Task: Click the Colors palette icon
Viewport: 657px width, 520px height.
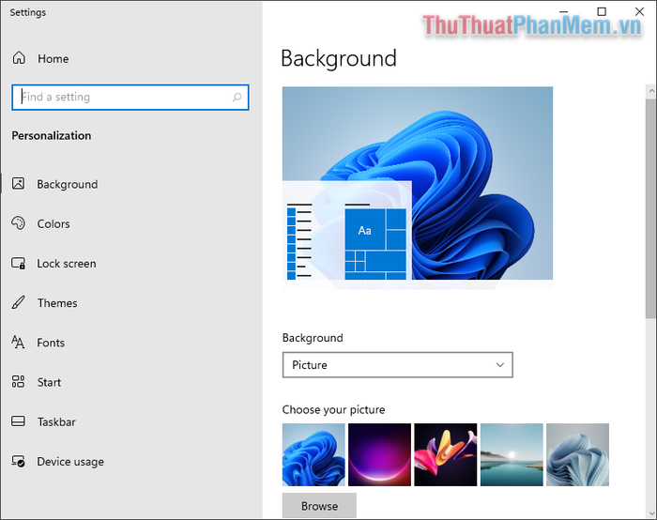Action: (18, 223)
